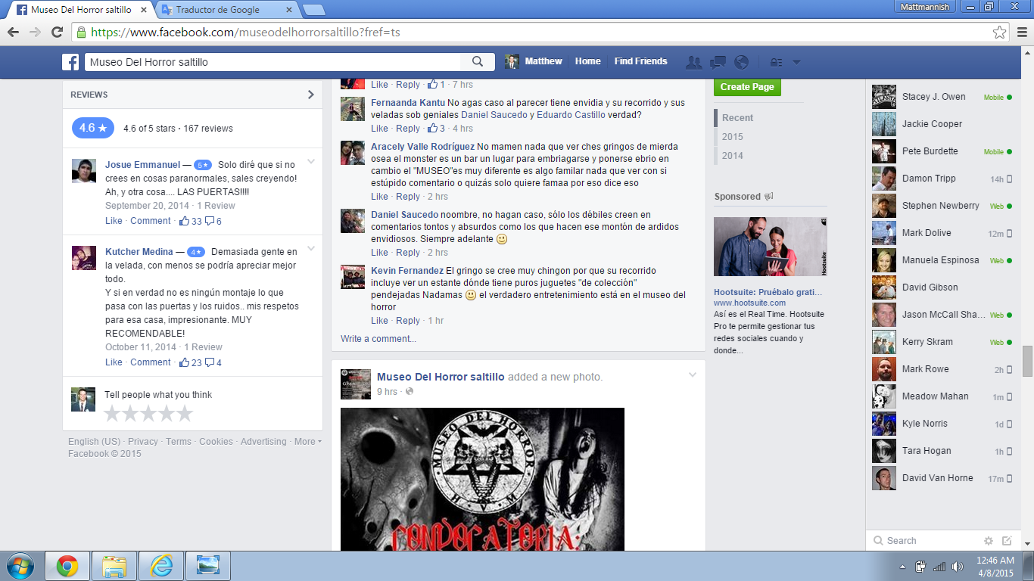1034x581 pixels.
Task: Click the Hootsuite ad image
Action: [771, 247]
